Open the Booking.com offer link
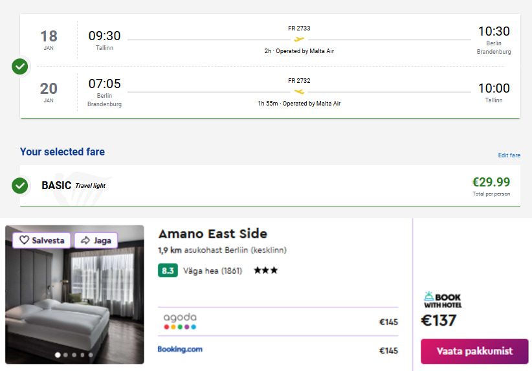The width and height of the screenshot is (532, 371). (x=180, y=349)
